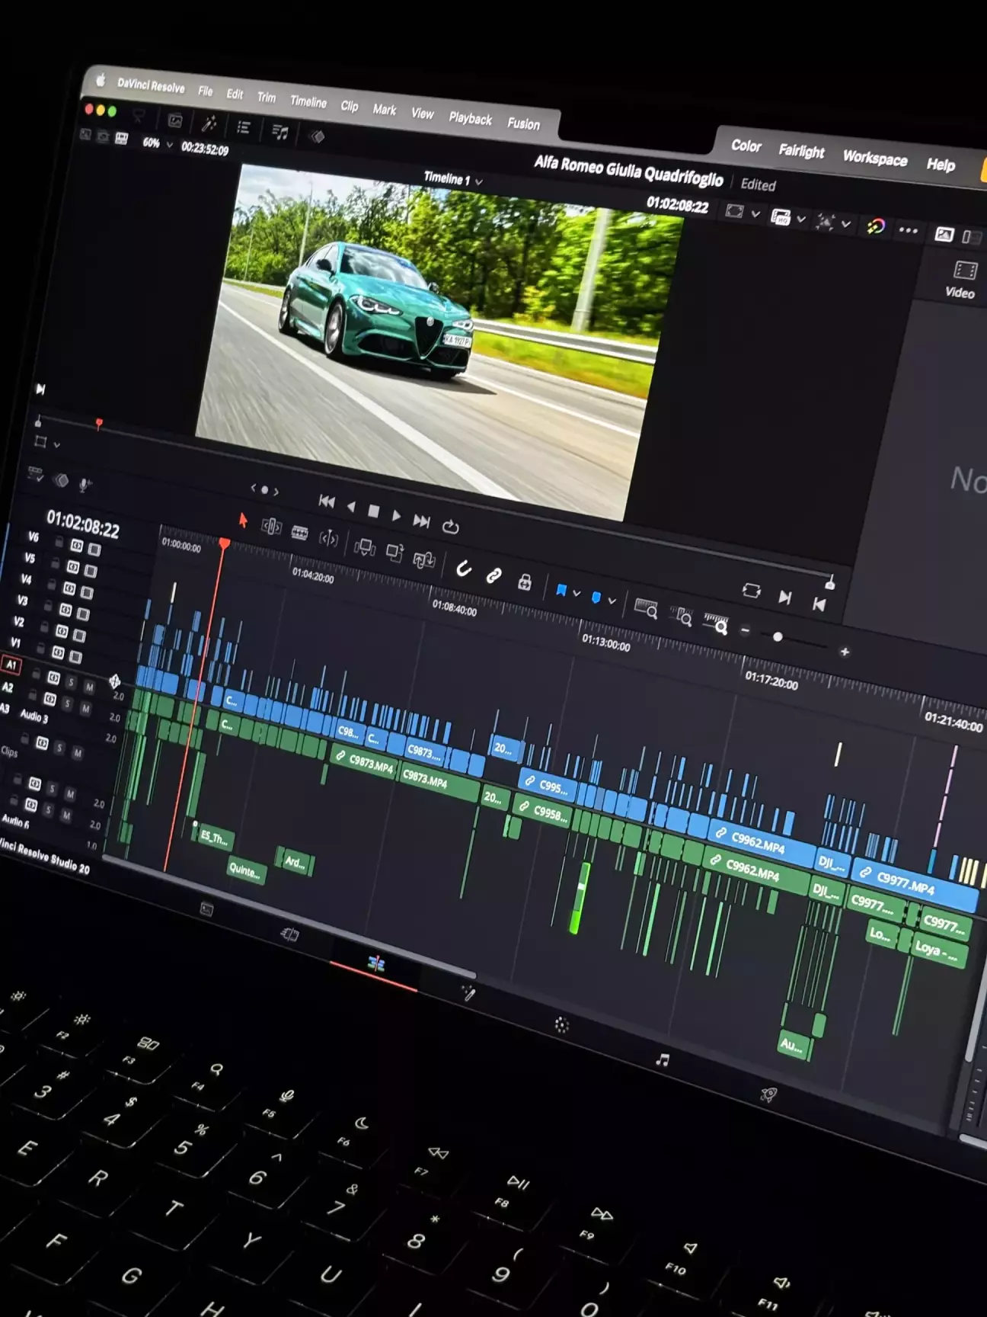Screen dimensions: 987x1317
Task: Click the timeline zoom slider handle
Action: pyautogui.click(x=778, y=637)
